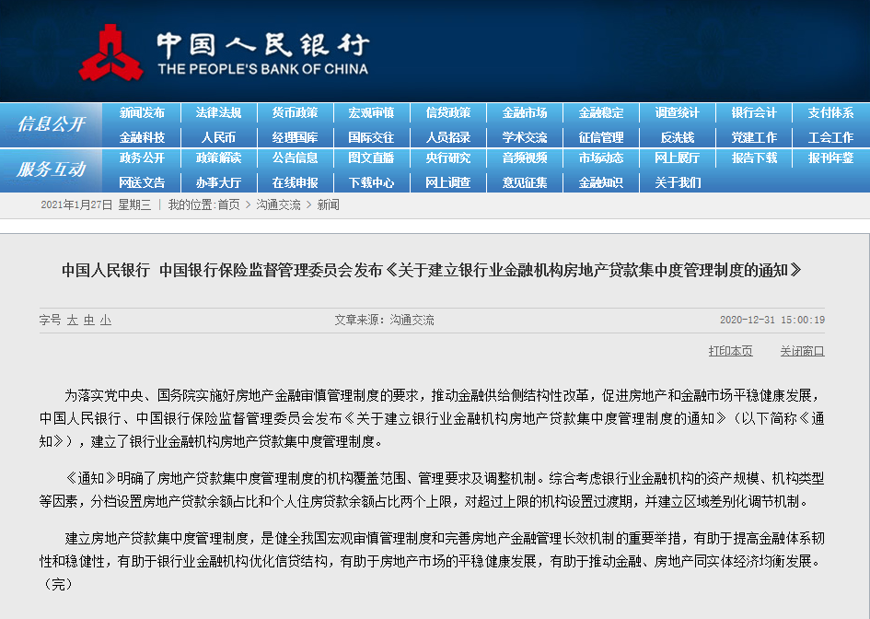Select 办事大厅 menu entry

(218, 182)
